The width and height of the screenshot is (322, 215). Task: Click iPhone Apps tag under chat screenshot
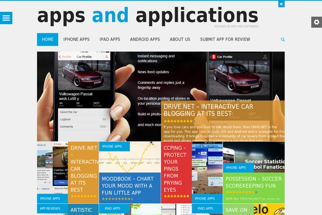click(x=207, y=198)
